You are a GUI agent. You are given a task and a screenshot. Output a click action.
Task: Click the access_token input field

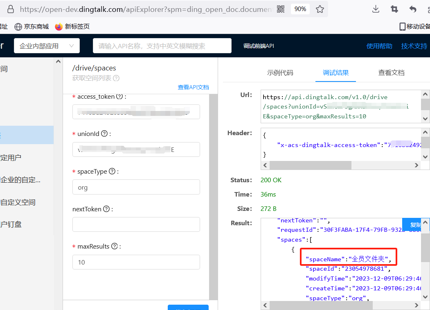click(x=136, y=112)
